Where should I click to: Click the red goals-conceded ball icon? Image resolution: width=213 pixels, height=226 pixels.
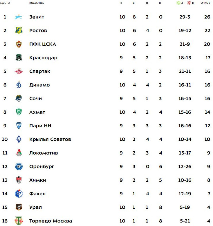tap(189, 3)
